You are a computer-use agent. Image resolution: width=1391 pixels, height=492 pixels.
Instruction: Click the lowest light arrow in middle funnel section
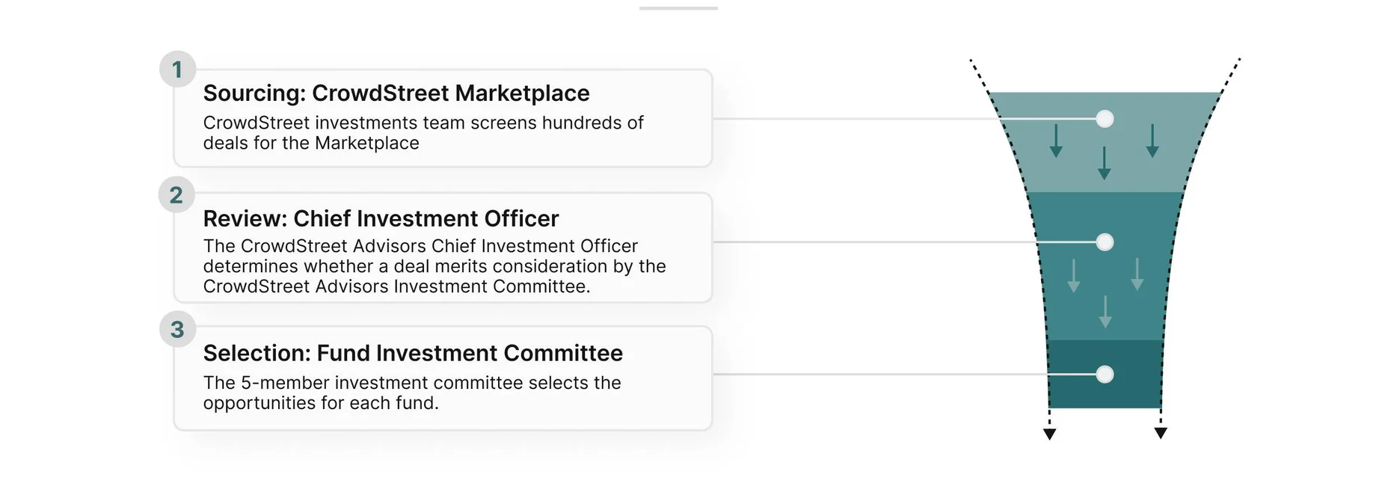click(1105, 312)
